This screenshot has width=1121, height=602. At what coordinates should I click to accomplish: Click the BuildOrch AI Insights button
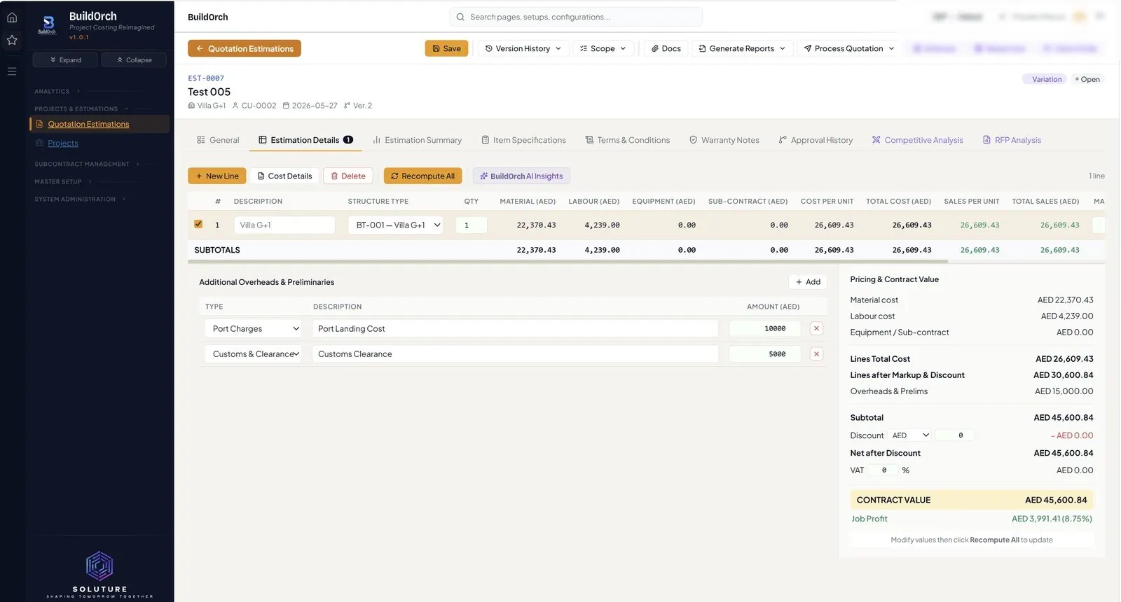click(x=521, y=176)
